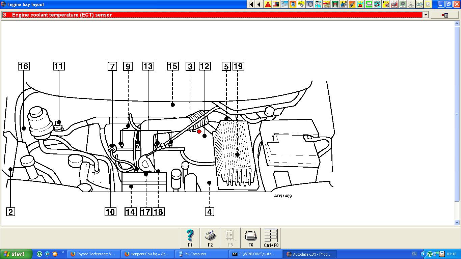Click the F6 printer icon
The image size is (461, 259).
(251, 238)
